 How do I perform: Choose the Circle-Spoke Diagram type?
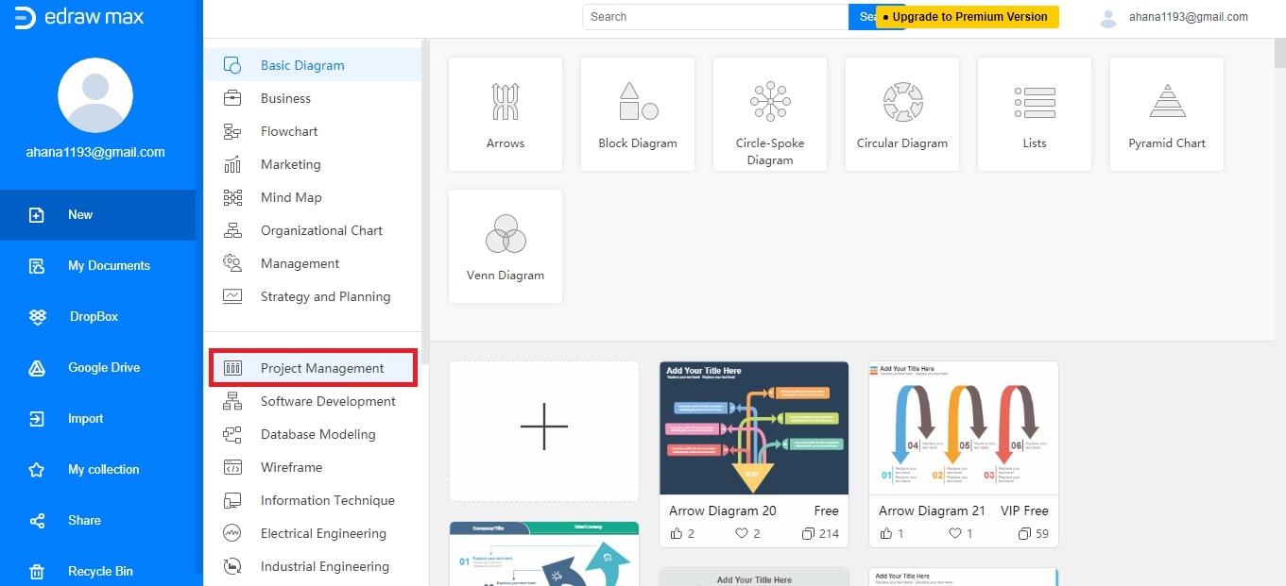[770, 114]
